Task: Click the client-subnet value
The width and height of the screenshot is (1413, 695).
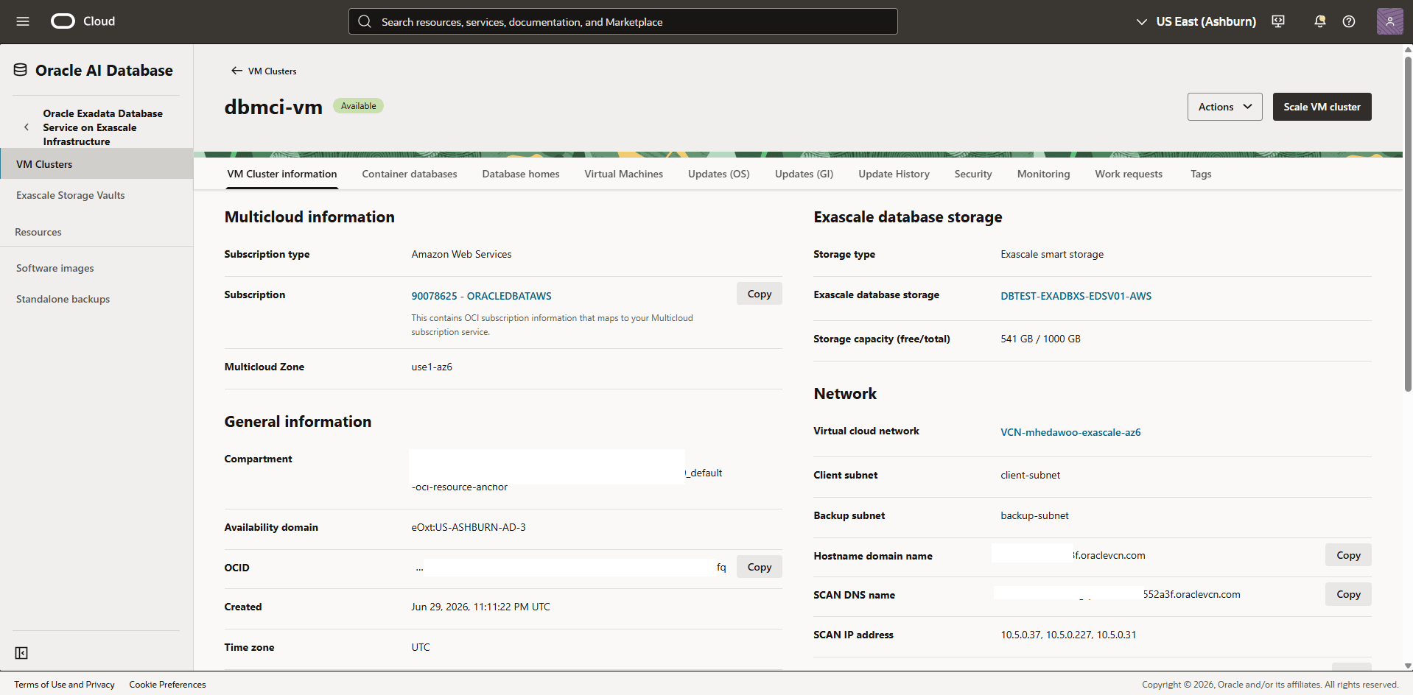Action: click(x=1030, y=475)
